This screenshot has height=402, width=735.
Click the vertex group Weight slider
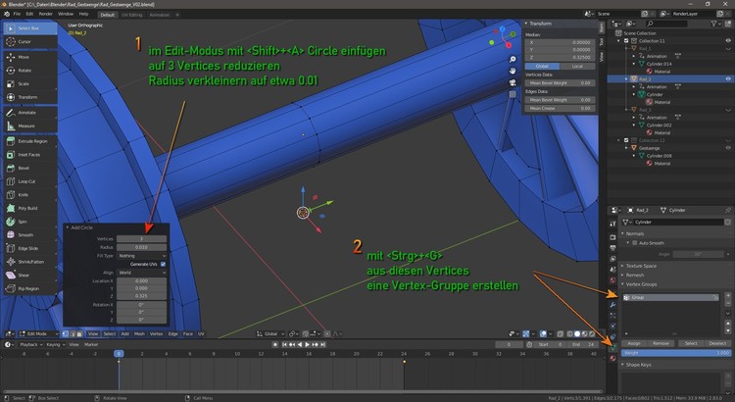[x=676, y=352]
